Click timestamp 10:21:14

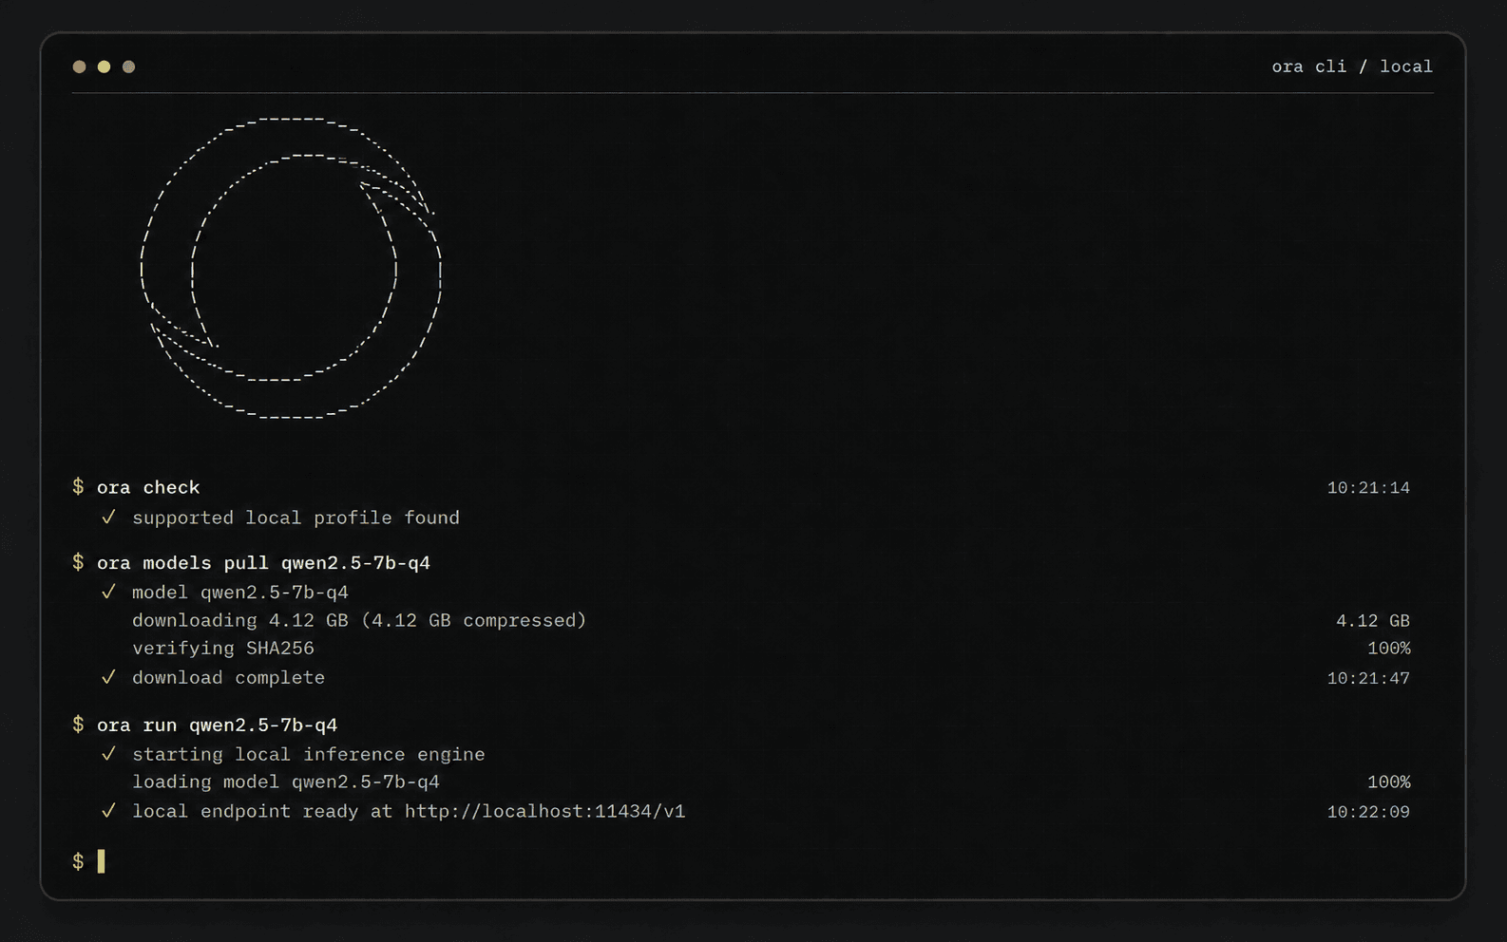tap(1368, 488)
